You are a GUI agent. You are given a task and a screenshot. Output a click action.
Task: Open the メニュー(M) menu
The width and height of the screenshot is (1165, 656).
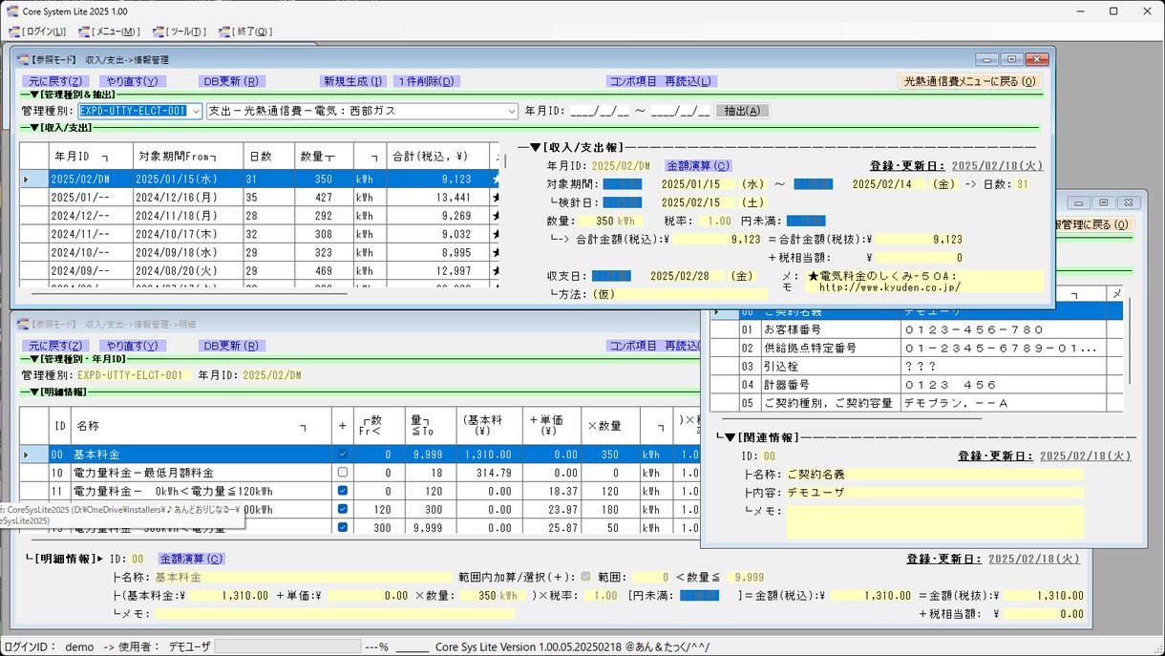[117, 32]
